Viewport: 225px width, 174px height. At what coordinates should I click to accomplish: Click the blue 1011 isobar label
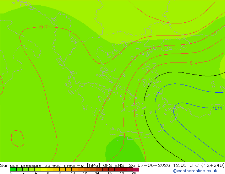pos(217,108)
